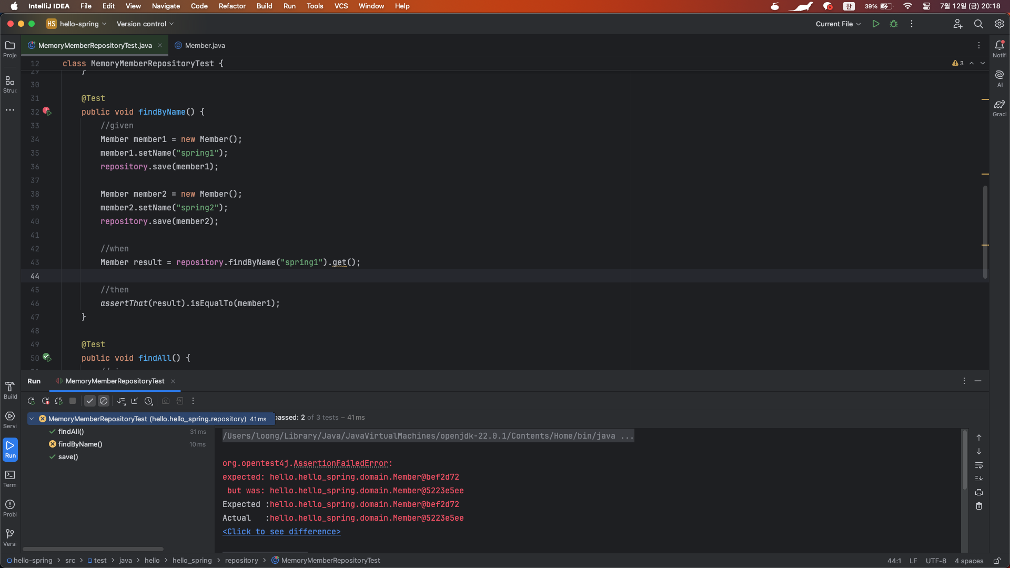
Task: Open the AI Assistant panel
Action: click(x=999, y=78)
